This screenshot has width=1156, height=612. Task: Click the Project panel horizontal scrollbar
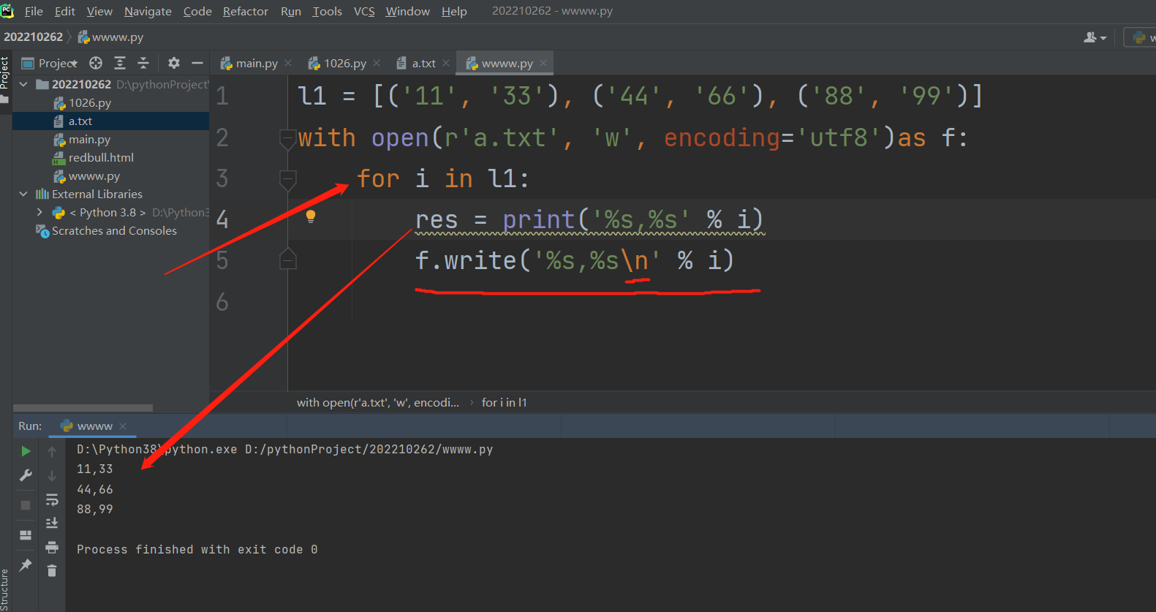[x=83, y=408]
